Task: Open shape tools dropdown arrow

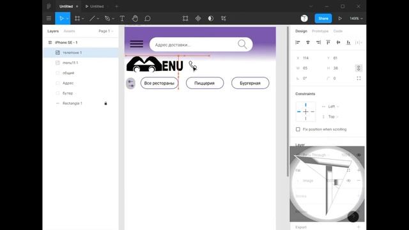Action: click(98, 19)
